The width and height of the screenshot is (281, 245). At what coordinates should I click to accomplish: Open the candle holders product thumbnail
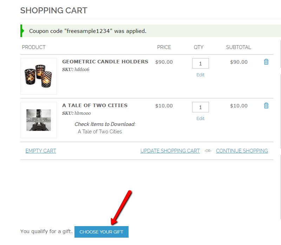39,76
